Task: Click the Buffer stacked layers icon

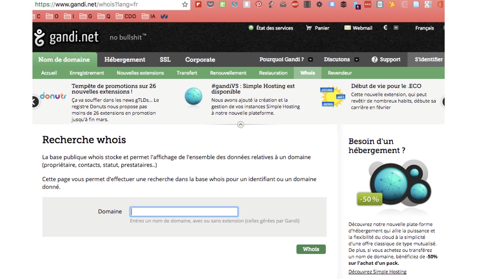Action: (343, 4)
